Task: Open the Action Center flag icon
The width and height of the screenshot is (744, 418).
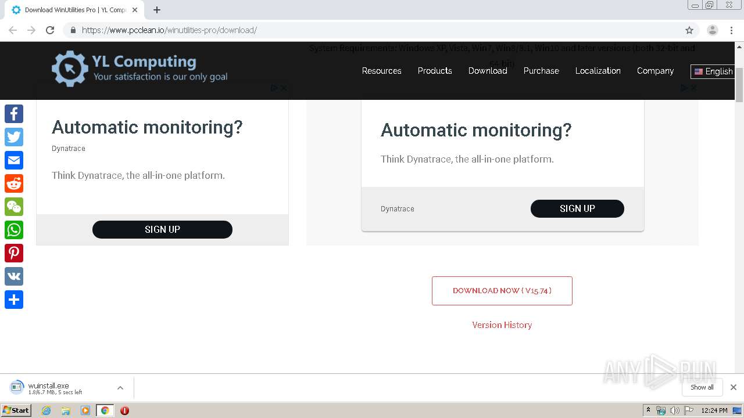Action: pyautogui.click(x=689, y=410)
